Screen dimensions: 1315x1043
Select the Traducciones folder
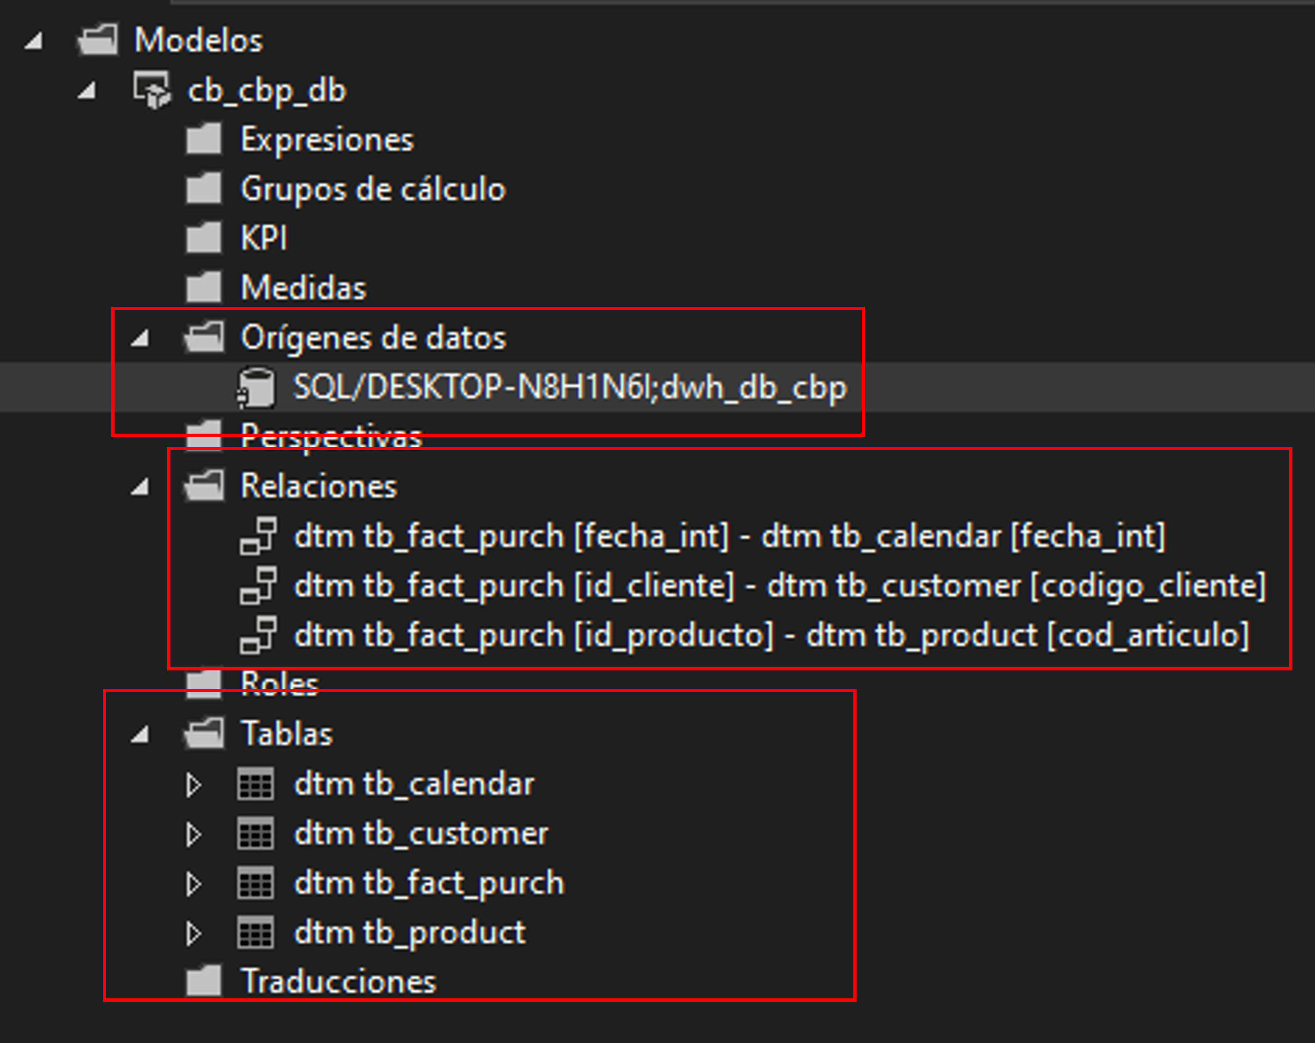tap(311, 981)
